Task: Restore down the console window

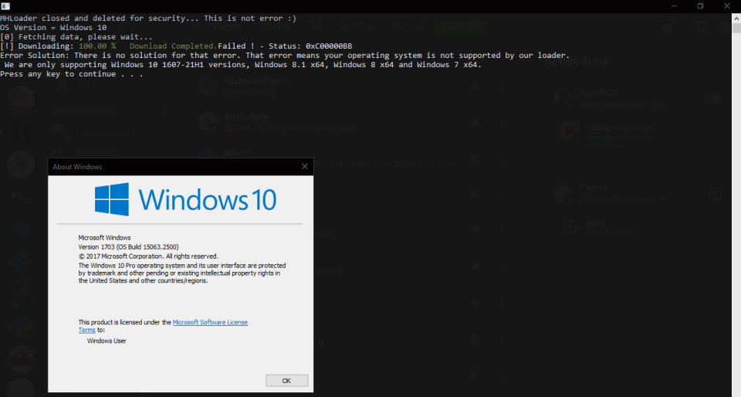Action: (700, 5)
